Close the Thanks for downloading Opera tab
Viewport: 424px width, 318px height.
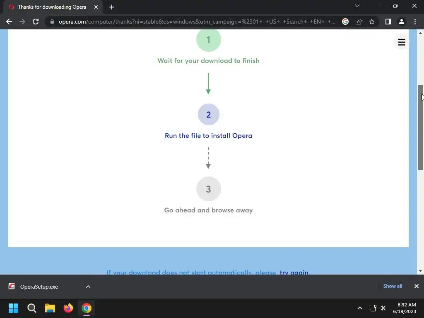click(96, 7)
